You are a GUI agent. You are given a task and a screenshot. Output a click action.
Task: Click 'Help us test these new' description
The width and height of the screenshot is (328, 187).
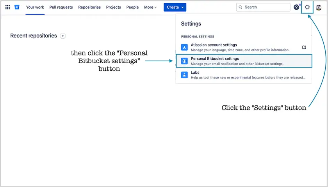[248, 78]
